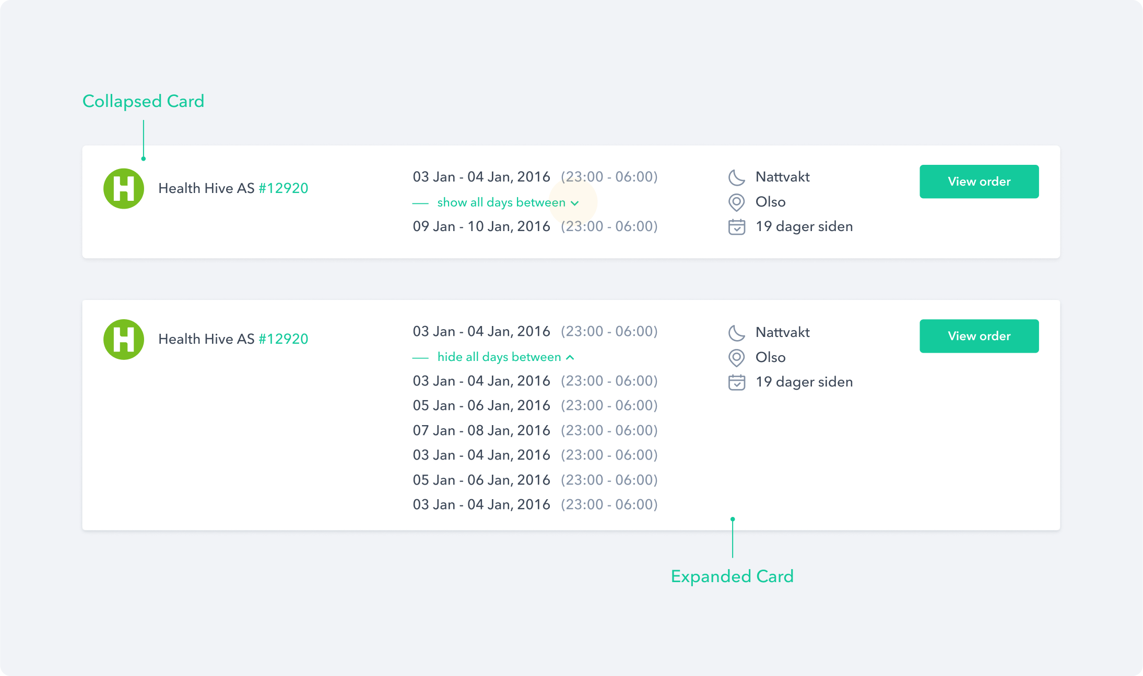Select 09 Jan - 10 Jan date row
Screen dimensions: 1143x676
tap(535, 226)
